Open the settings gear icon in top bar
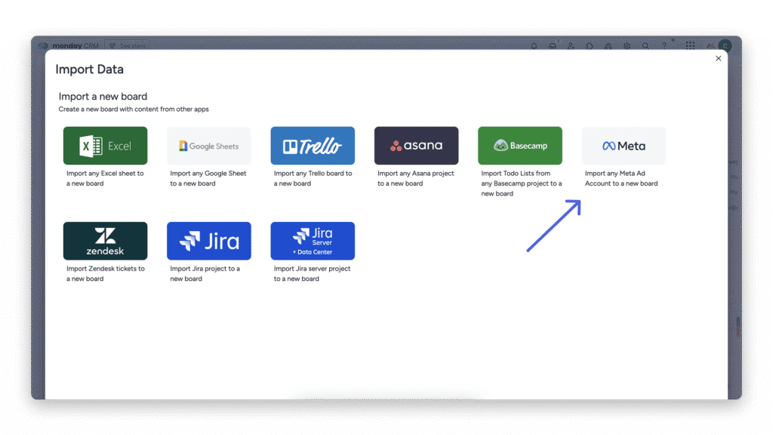This screenshot has height=435, width=773. [627, 46]
